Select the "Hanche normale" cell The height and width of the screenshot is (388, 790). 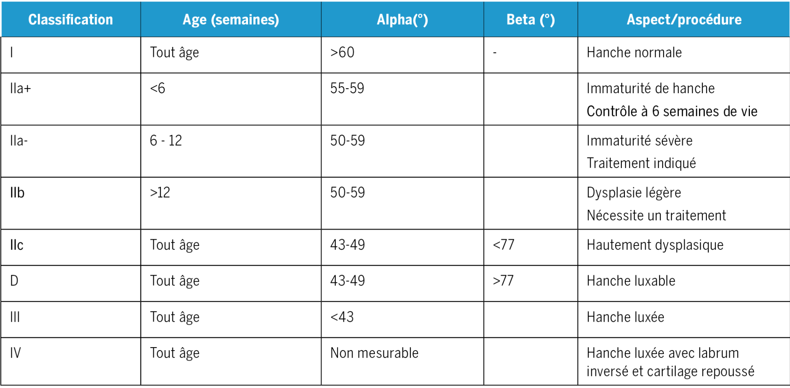634,52
